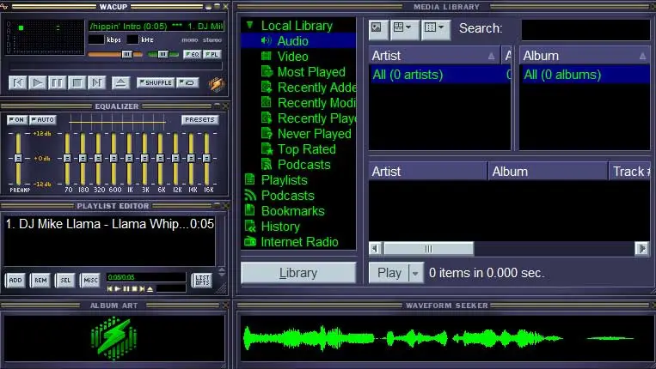Collapse the Local Library tree node

coord(249,26)
